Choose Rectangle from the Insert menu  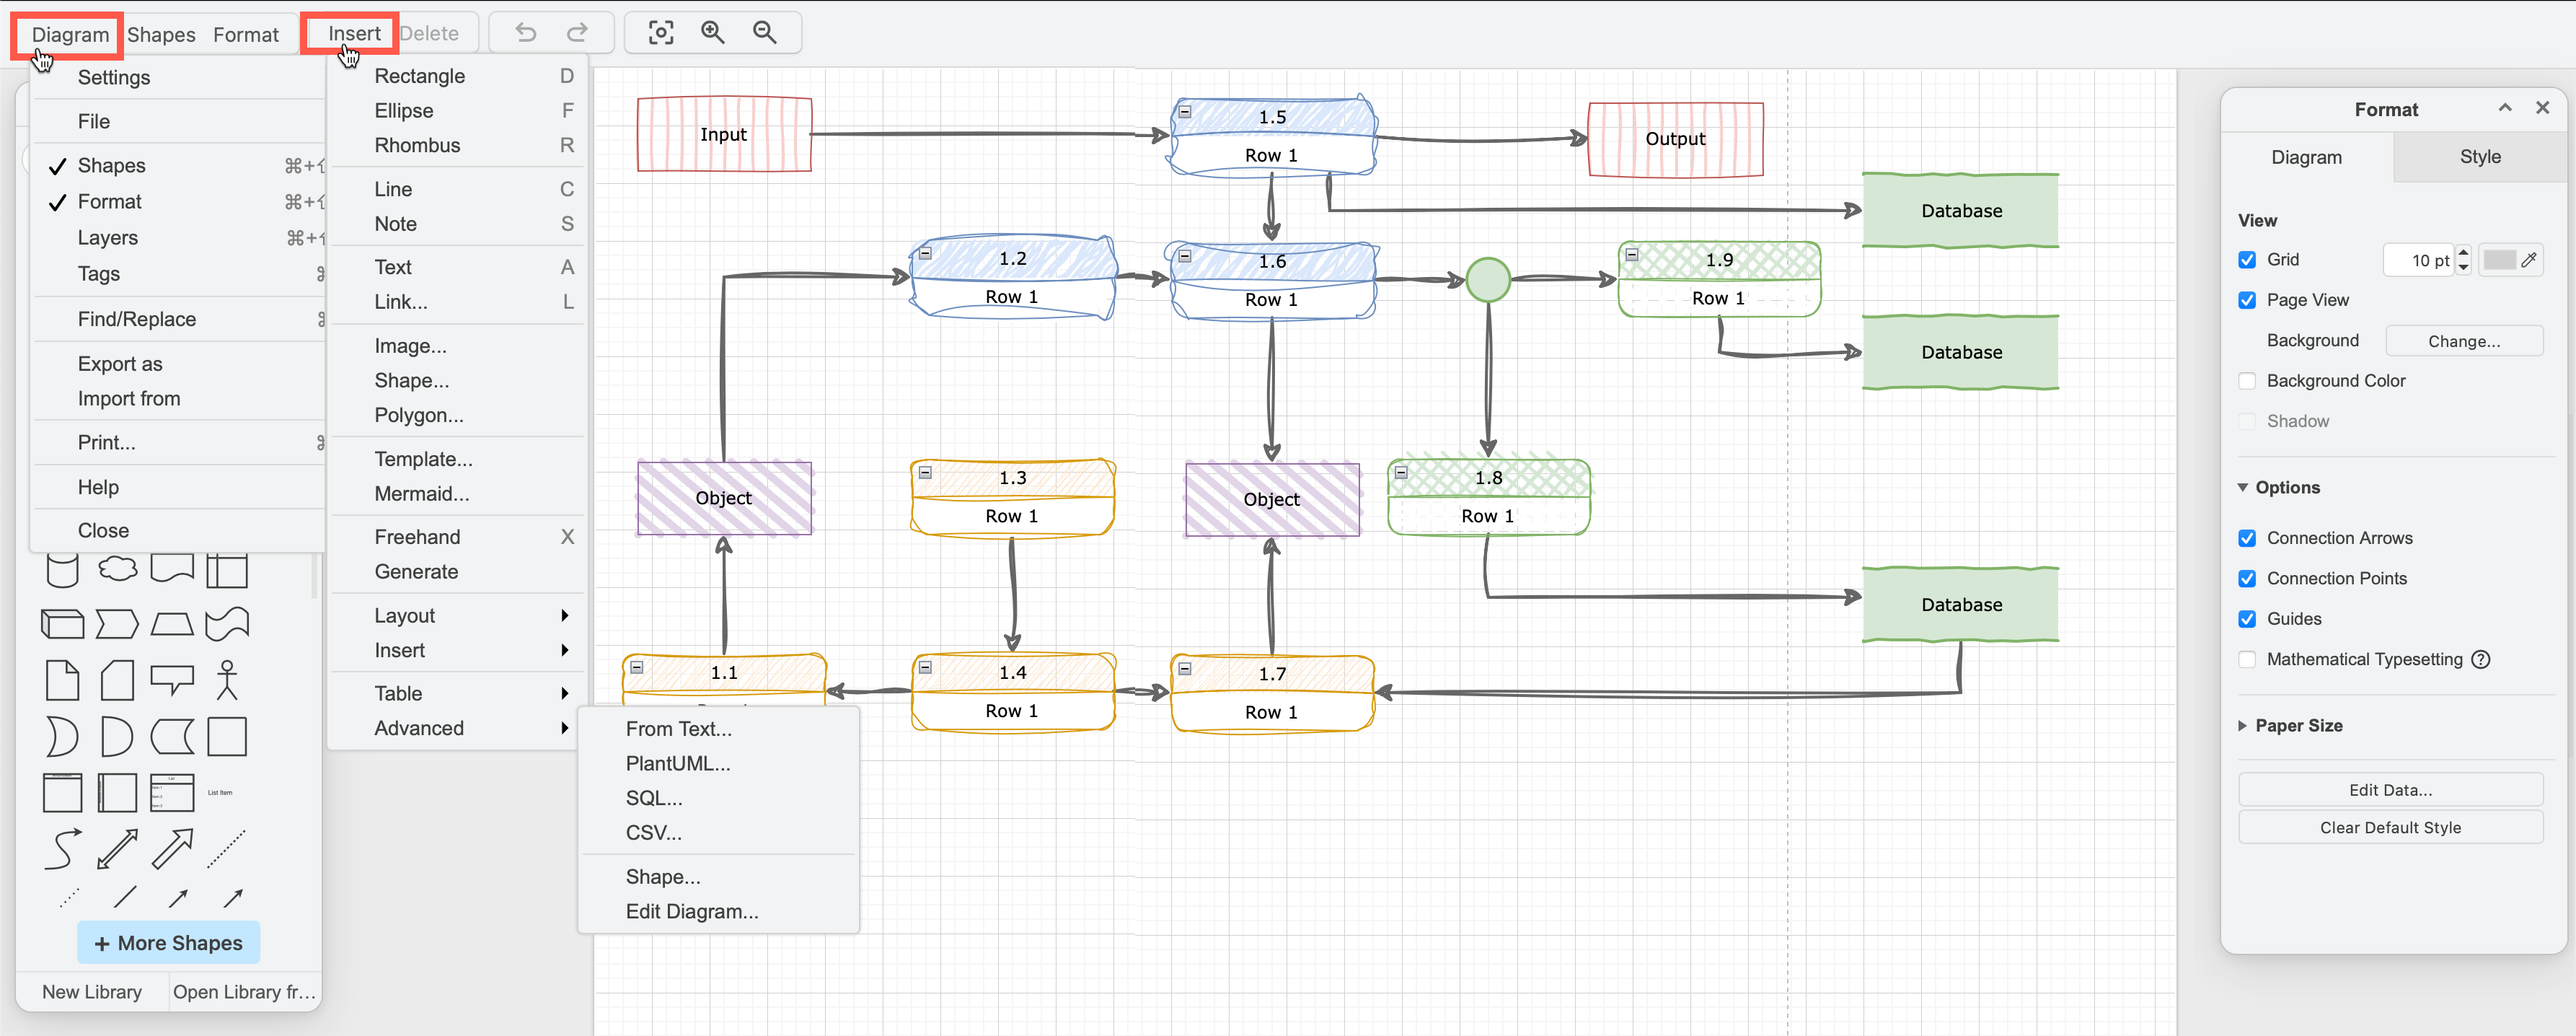click(x=457, y=76)
